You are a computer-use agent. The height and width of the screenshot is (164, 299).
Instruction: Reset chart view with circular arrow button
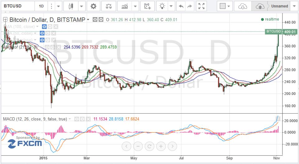coord(149,146)
